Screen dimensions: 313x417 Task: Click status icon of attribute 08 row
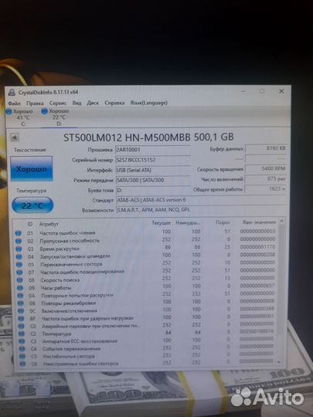(19, 280)
